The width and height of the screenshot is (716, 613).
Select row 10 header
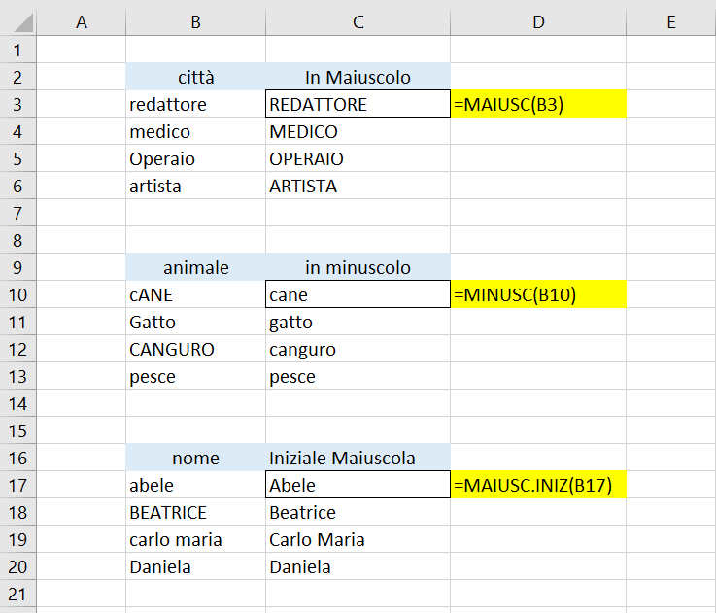click(17, 294)
